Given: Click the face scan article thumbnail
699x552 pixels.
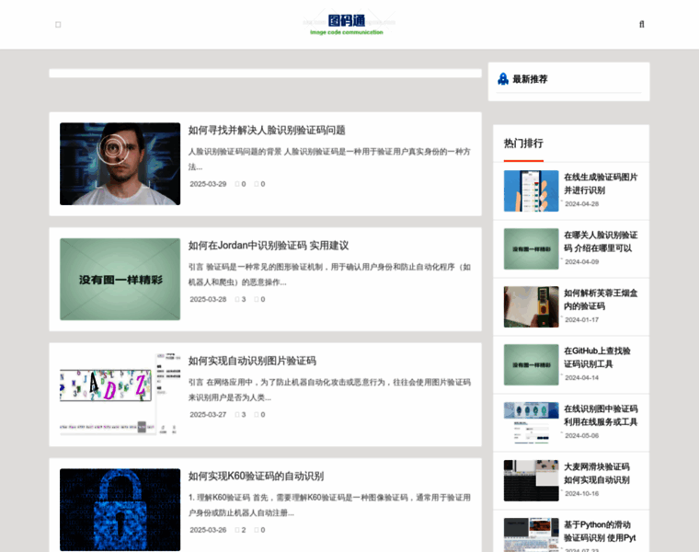Looking at the screenshot, I should (x=120, y=164).
